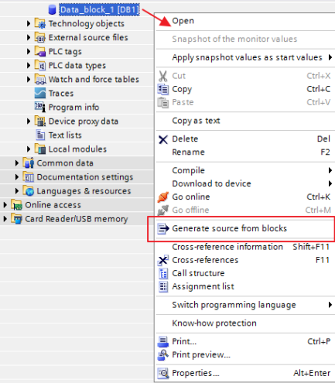Screen dimensions: 335x383
Task: Click the Go online connector icon
Action: point(163,197)
